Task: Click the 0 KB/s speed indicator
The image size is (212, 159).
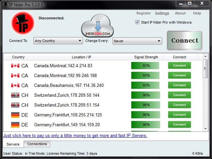Action: click(198, 153)
